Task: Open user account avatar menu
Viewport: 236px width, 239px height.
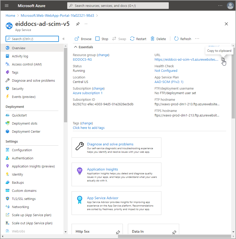Action: [230, 6]
